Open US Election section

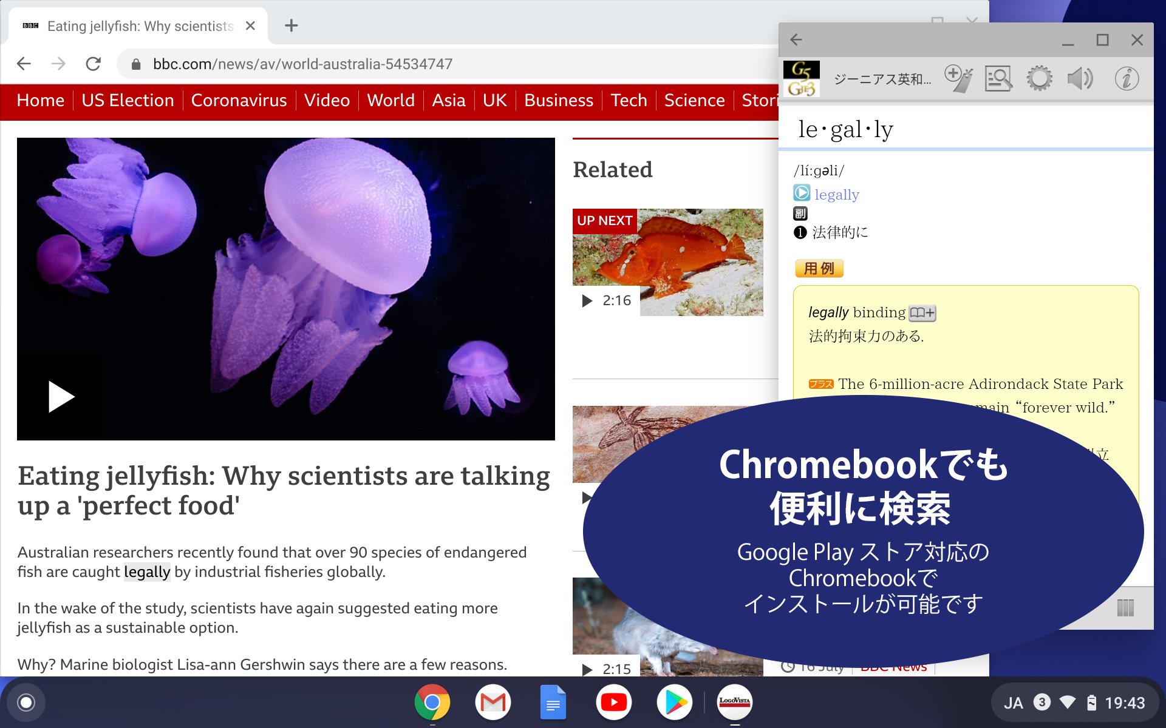pos(128,101)
